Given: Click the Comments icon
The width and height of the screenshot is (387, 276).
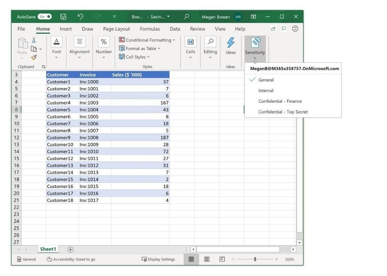Looking at the screenshot, I should coord(284,29).
